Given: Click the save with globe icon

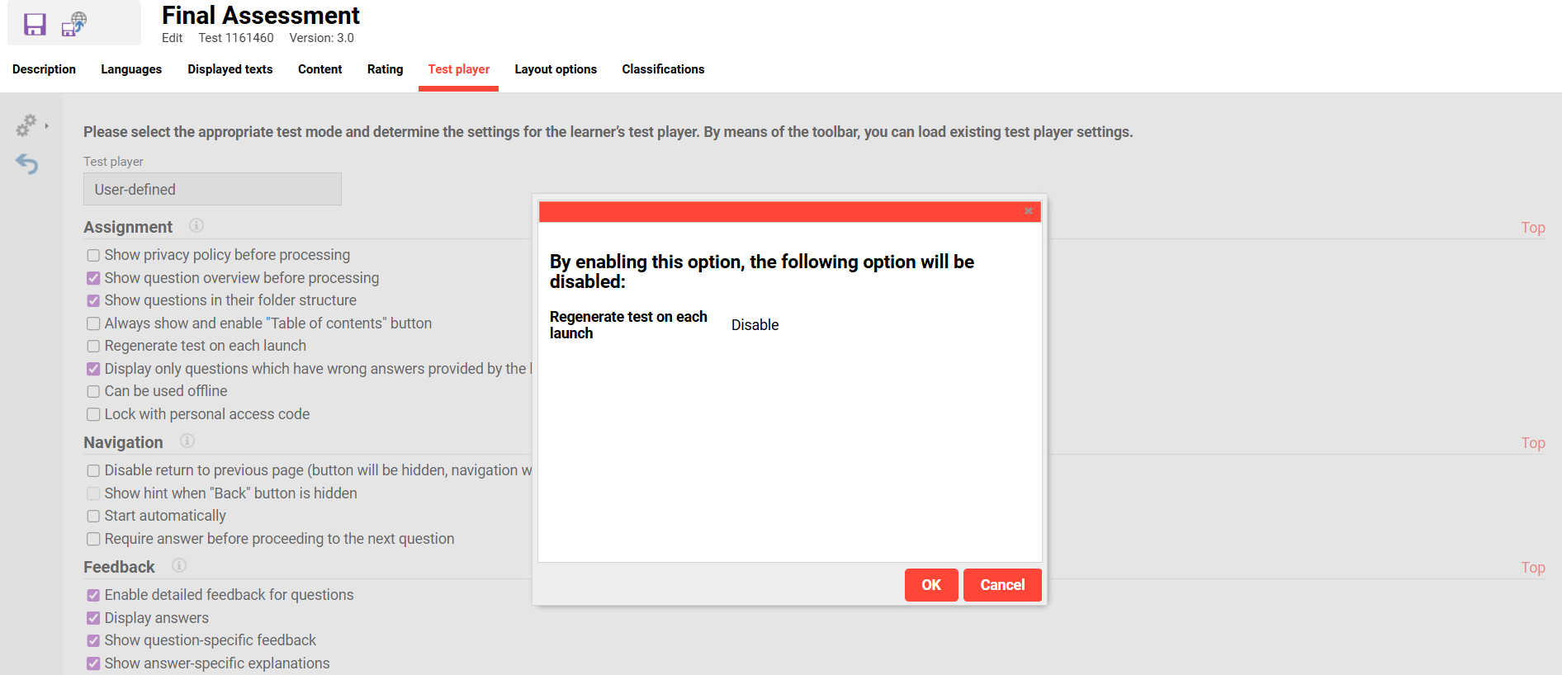Looking at the screenshot, I should 74,24.
